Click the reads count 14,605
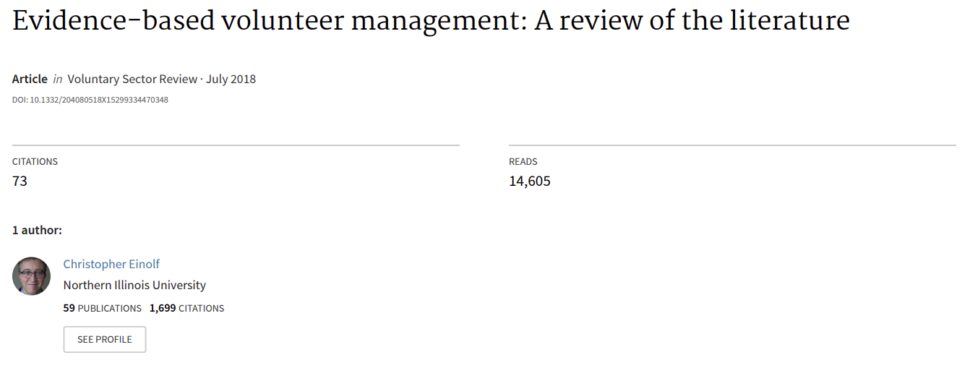Image resolution: width=970 pixels, height=389 pixels. click(x=530, y=181)
